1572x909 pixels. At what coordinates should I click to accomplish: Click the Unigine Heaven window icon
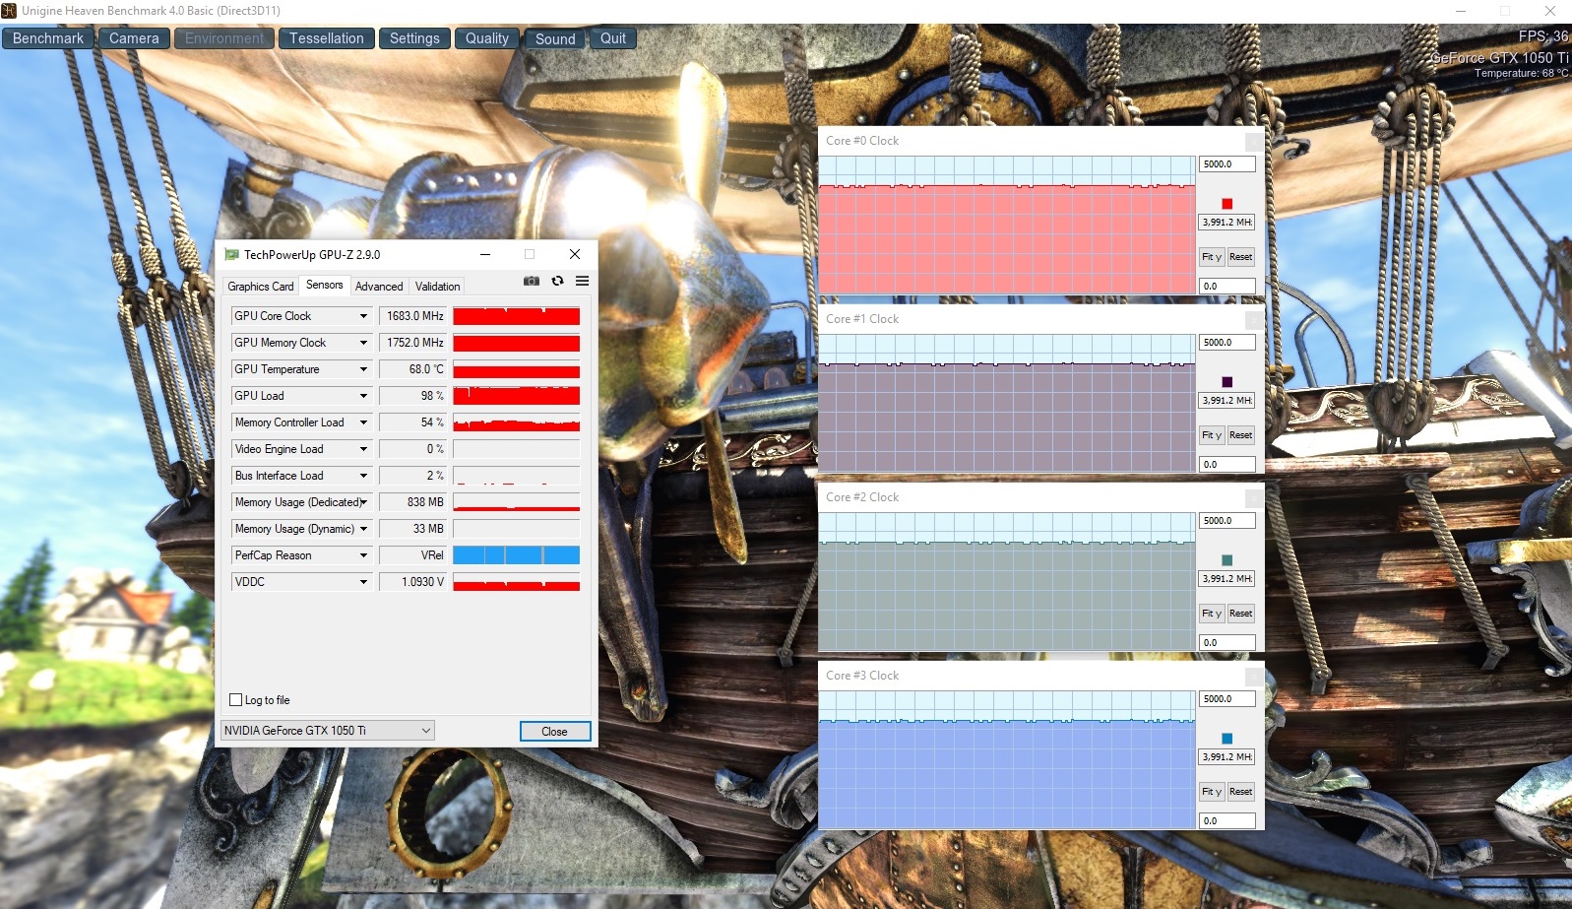pos(9,11)
